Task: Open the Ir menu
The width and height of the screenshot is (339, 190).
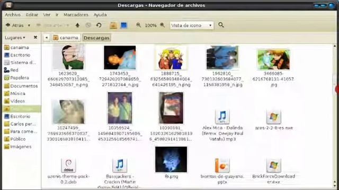Action: point(57,15)
